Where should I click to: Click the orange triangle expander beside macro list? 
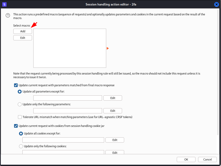[x=108, y=48]
